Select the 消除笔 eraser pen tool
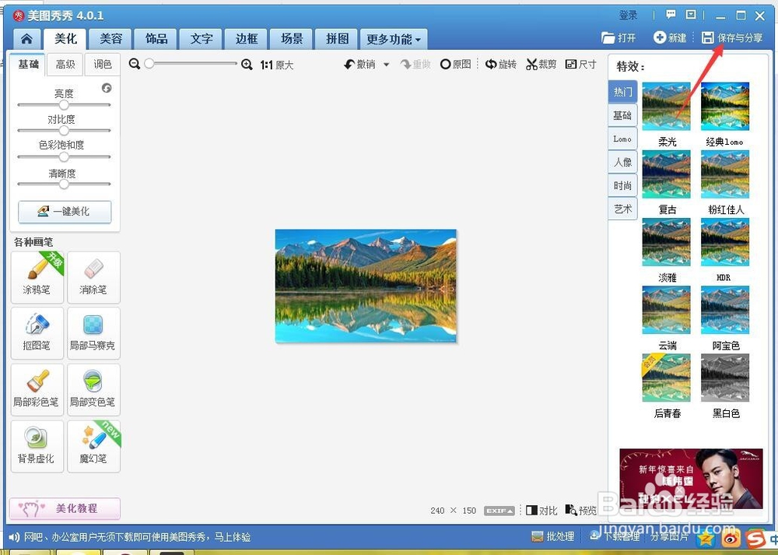Image resolution: width=778 pixels, height=555 pixels. coord(93,277)
